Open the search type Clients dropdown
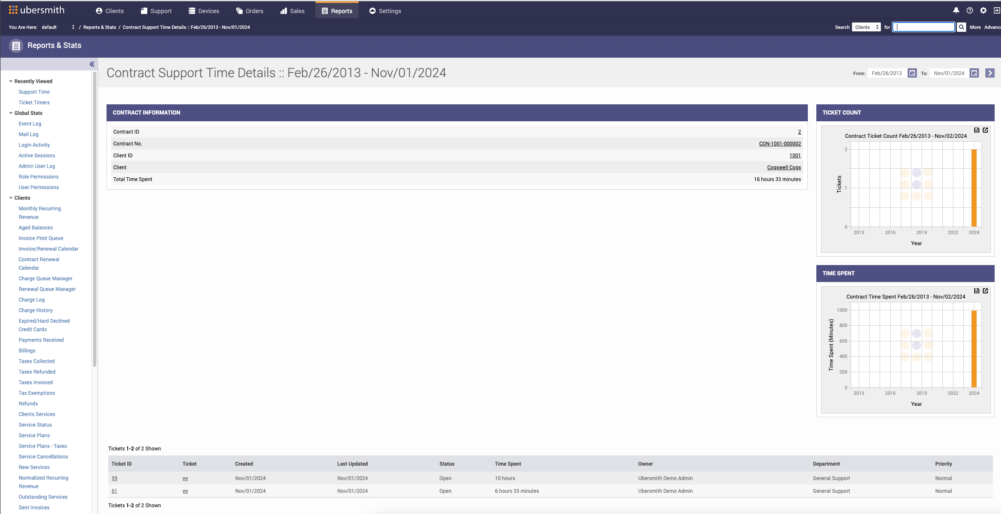The height and width of the screenshot is (514, 1001). [x=866, y=27]
